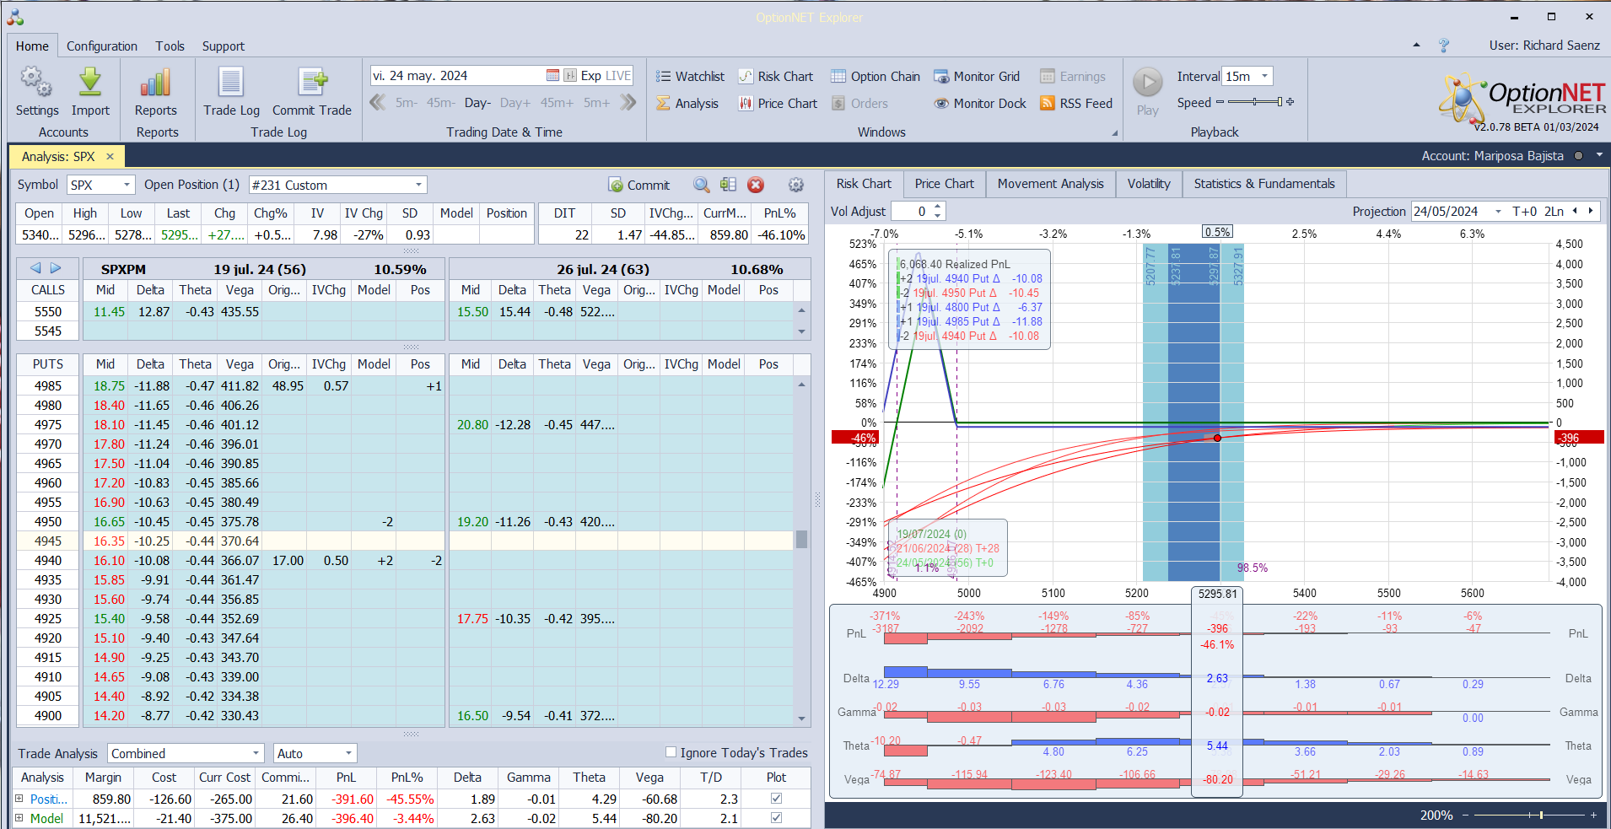Close the Analysis: SPX document tab
This screenshot has width=1611, height=829.
(x=110, y=156)
